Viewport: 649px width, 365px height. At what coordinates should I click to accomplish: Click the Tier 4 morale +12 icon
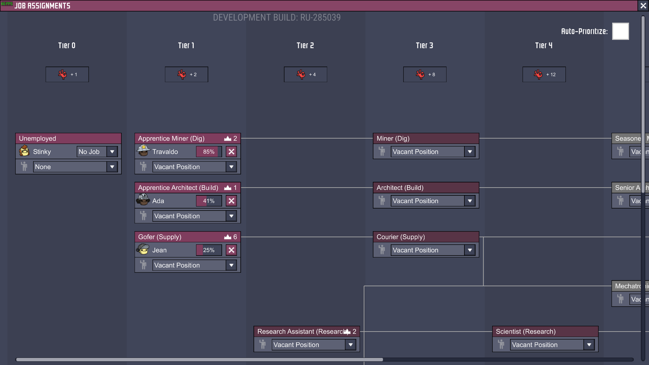click(538, 74)
